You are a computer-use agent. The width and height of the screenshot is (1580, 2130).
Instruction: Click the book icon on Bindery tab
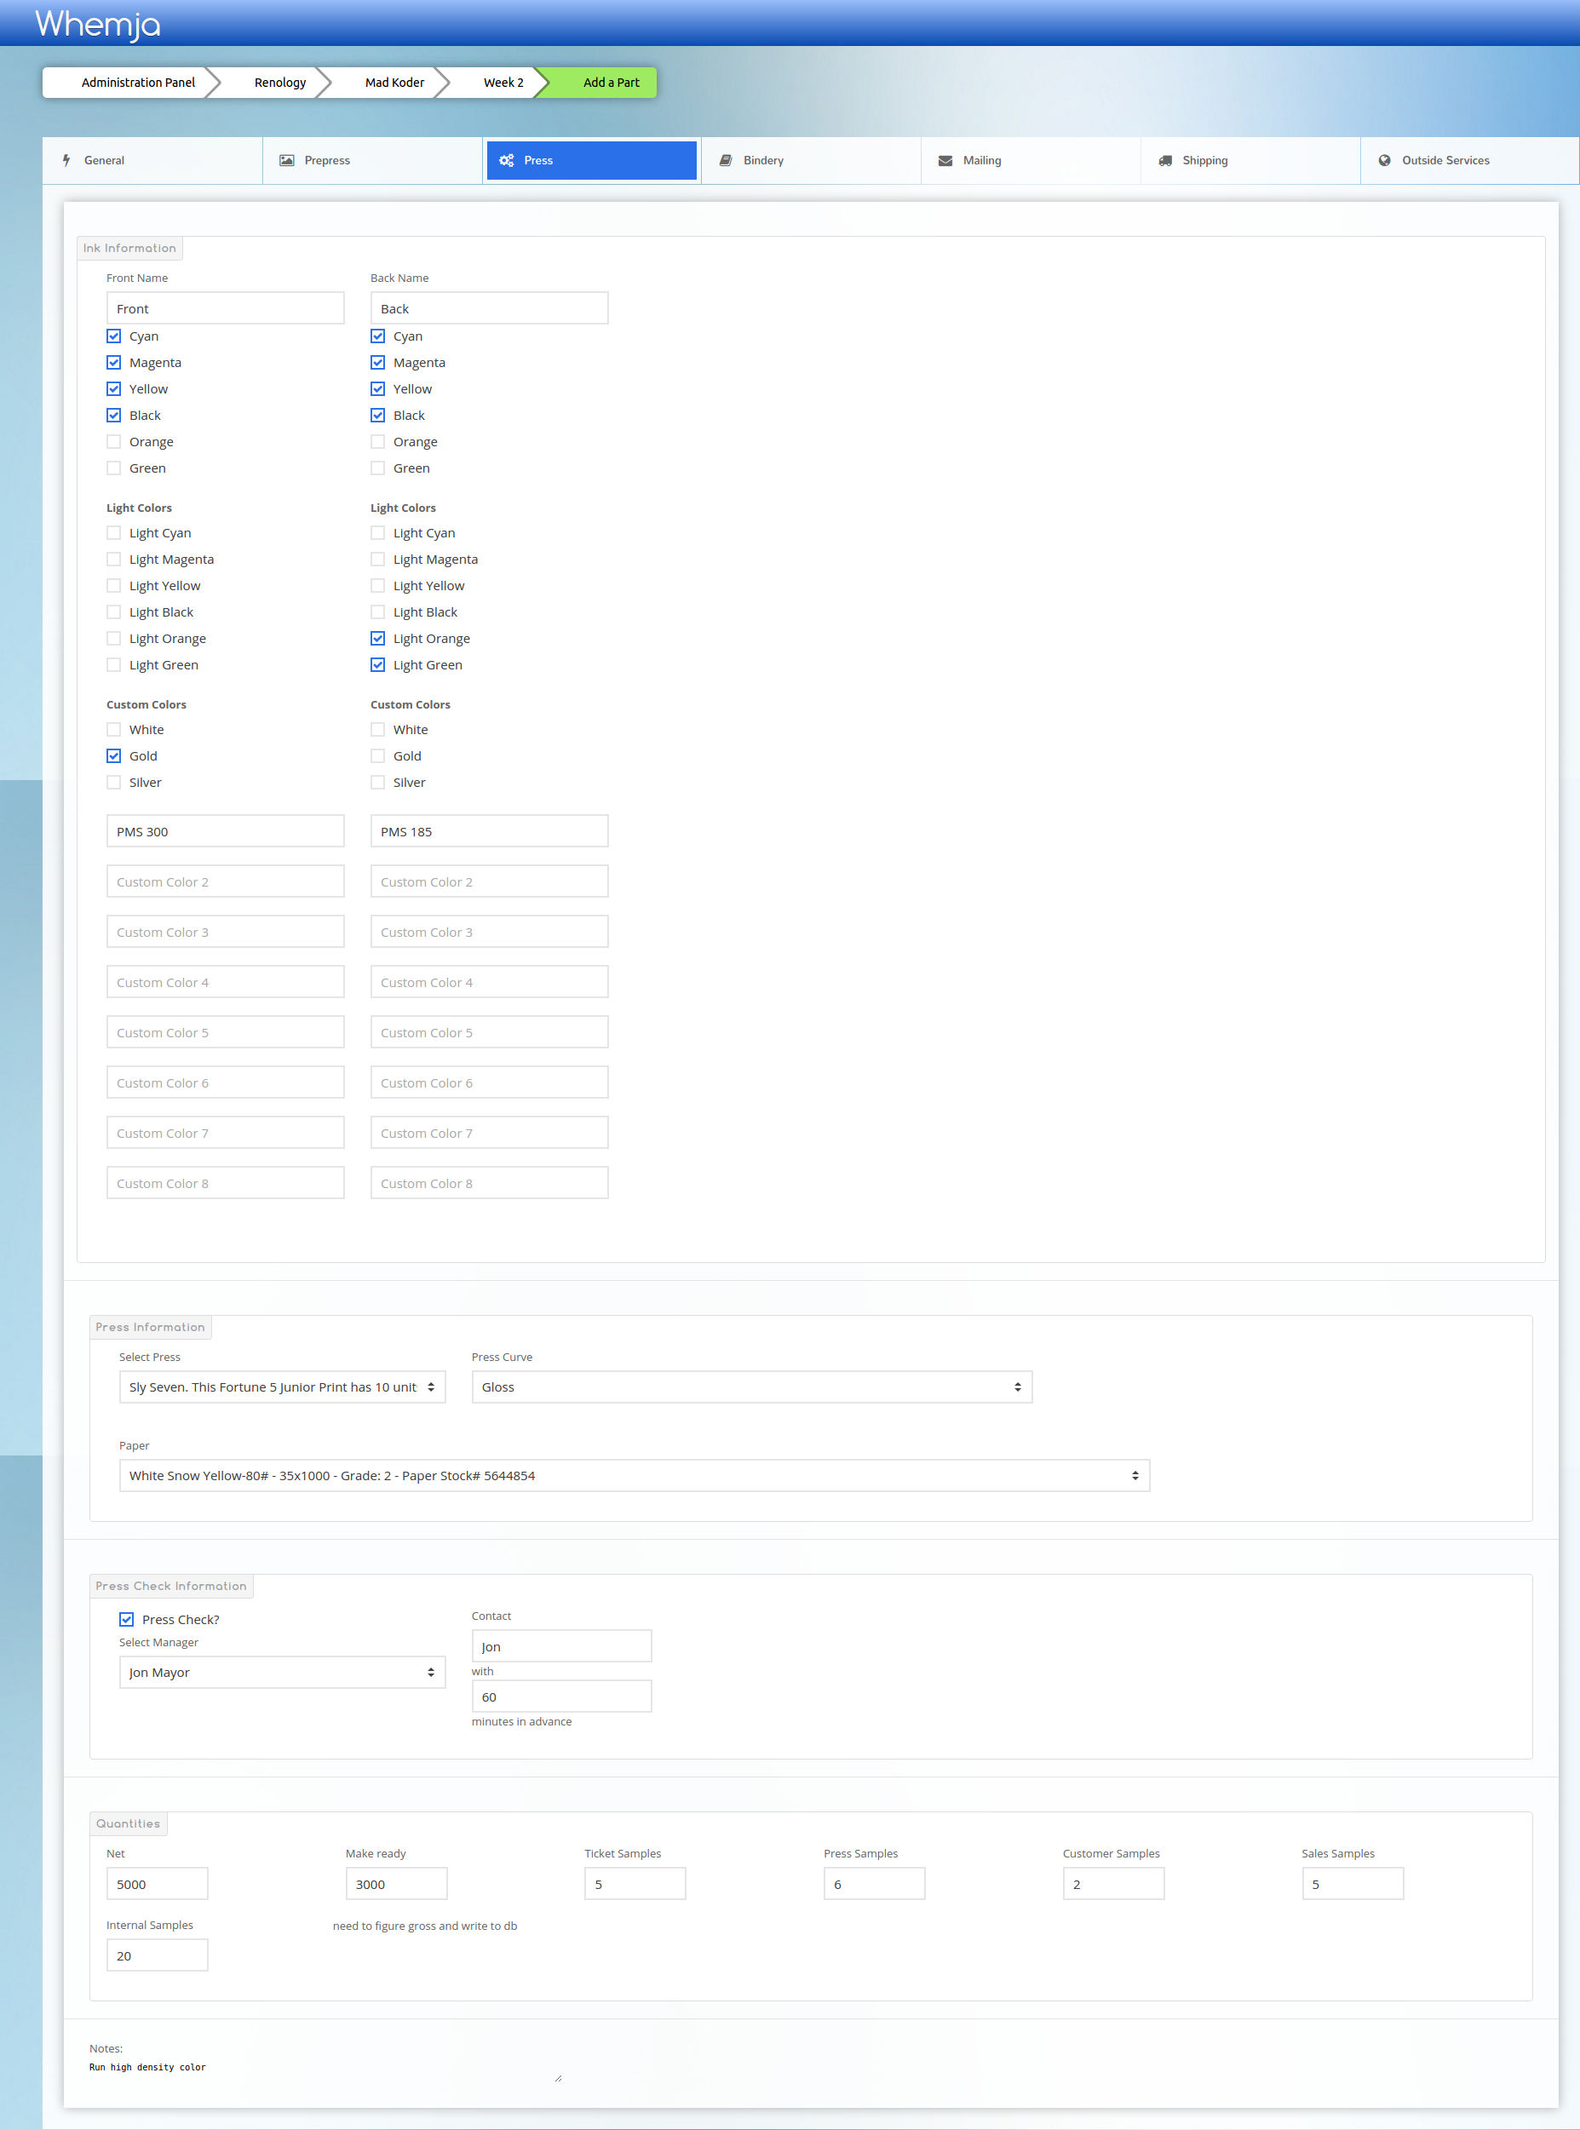tap(726, 161)
